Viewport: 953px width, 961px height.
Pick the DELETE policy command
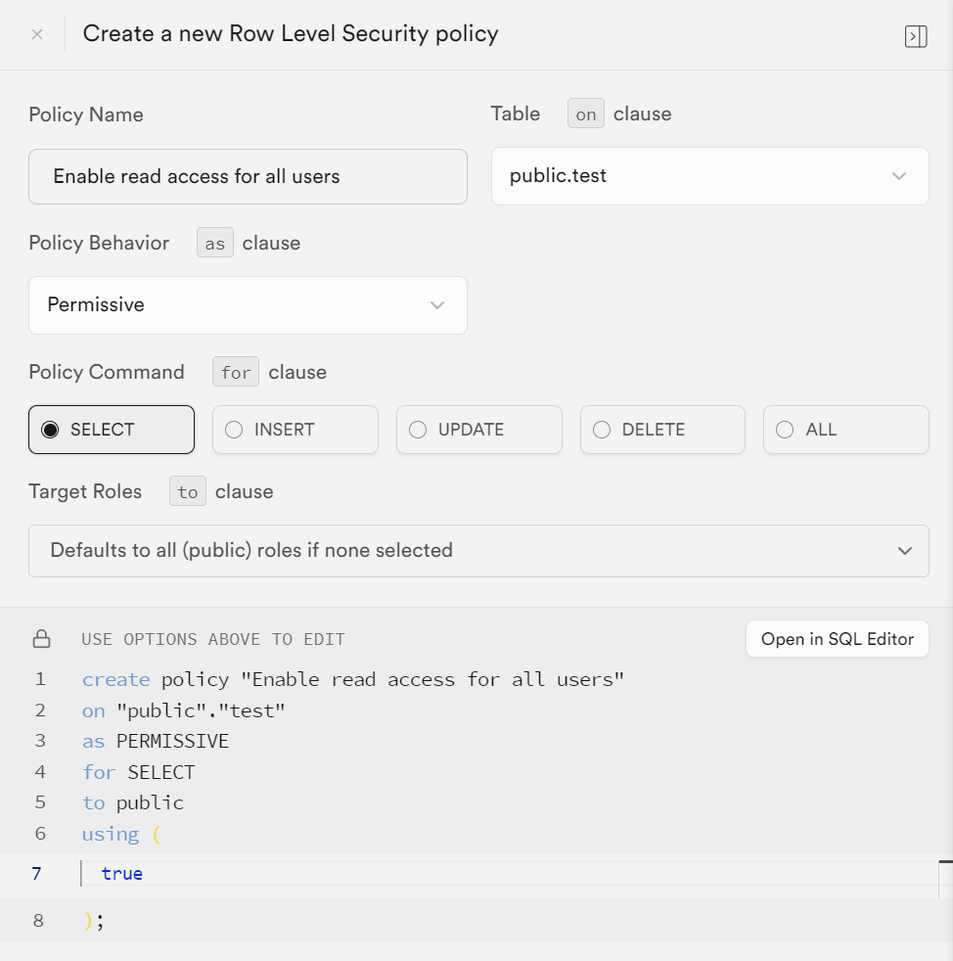(662, 430)
